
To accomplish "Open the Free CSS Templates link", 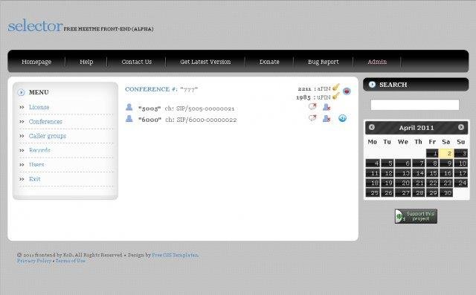I will pos(175,255).
